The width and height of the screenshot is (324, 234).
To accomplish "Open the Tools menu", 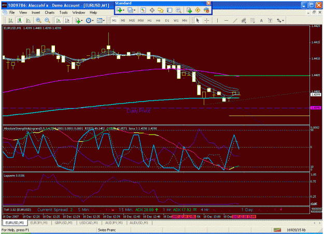I will (63, 12).
